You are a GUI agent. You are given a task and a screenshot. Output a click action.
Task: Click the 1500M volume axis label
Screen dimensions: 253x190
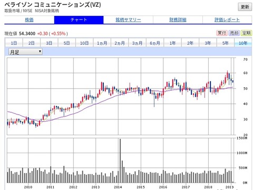(x=242, y=138)
